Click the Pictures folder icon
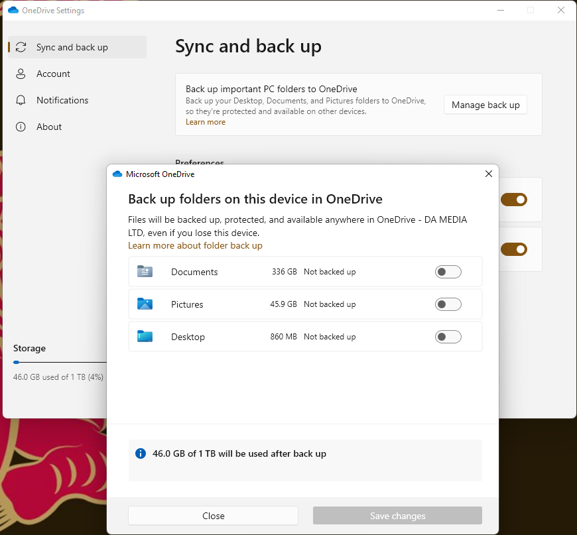The height and width of the screenshot is (535, 577). tap(145, 304)
